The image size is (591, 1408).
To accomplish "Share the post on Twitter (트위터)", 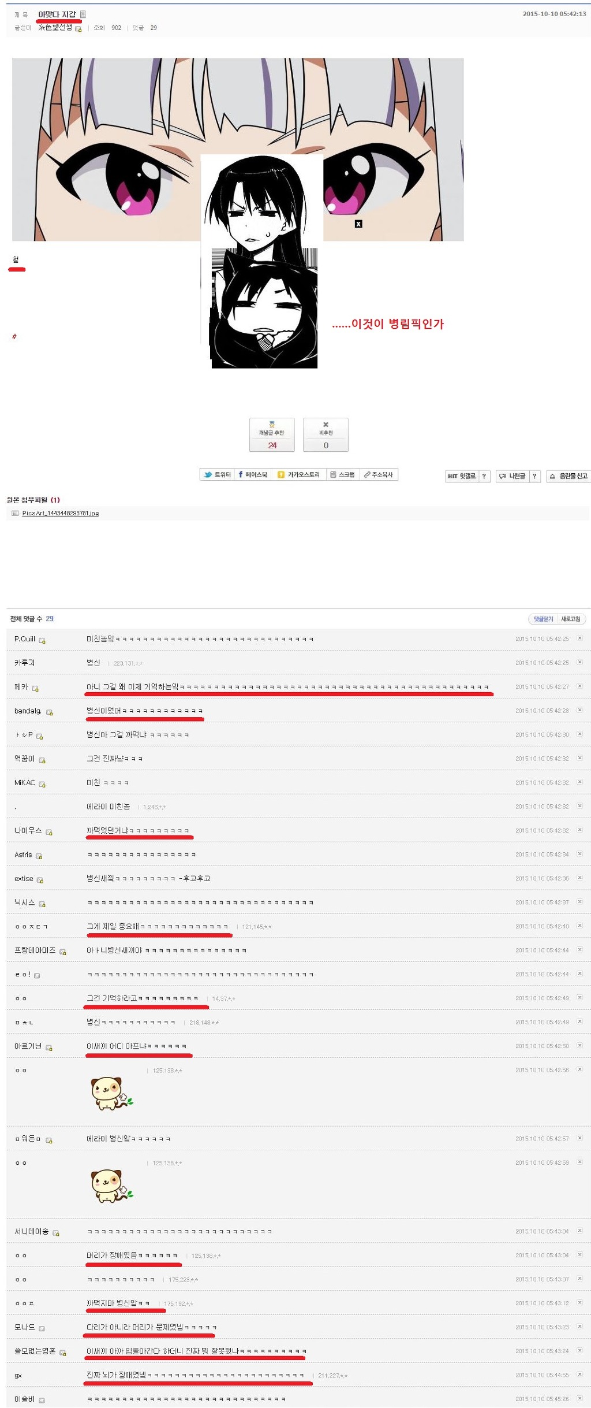I will pos(218,474).
